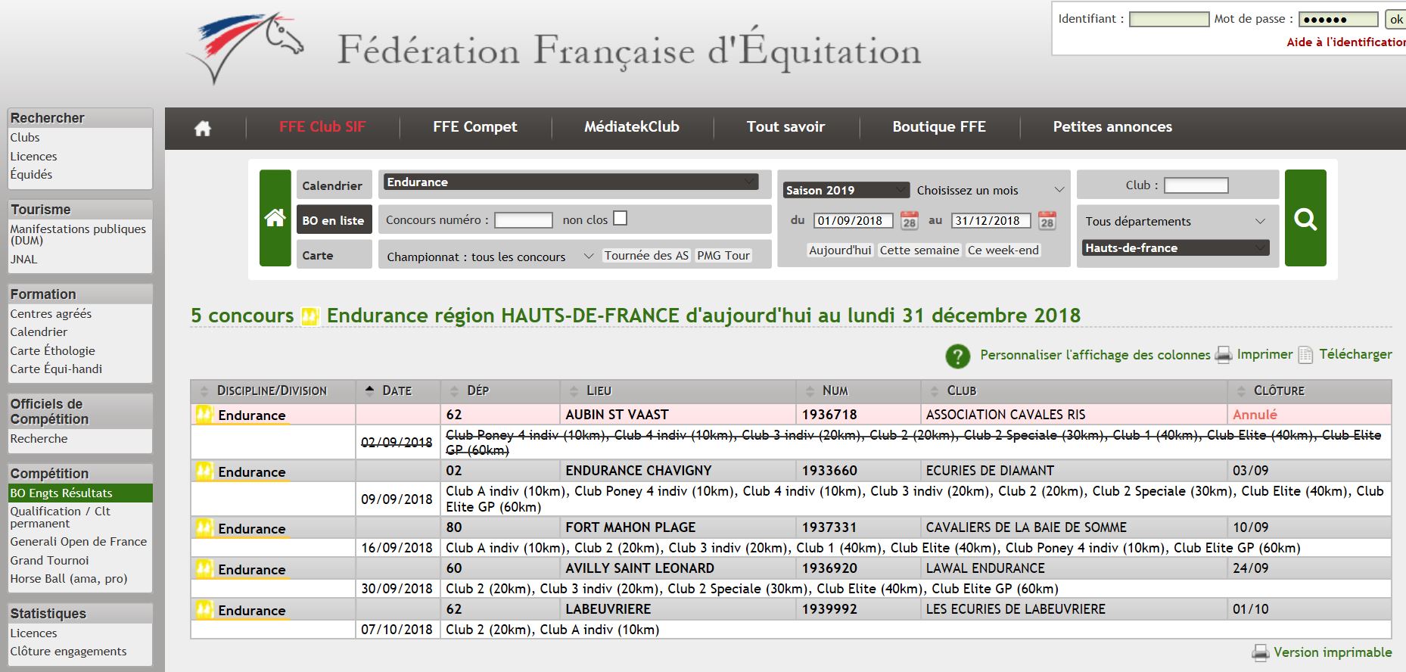Click the yellow endurance icon in the results heading

pyautogui.click(x=310, y=316)
